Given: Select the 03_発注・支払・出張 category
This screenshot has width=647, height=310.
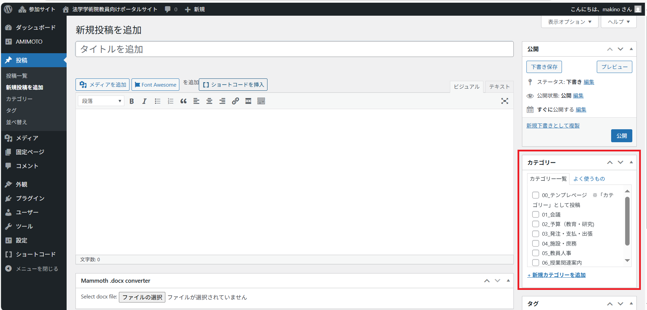Looking at the screenshot, I should [536, 234].
